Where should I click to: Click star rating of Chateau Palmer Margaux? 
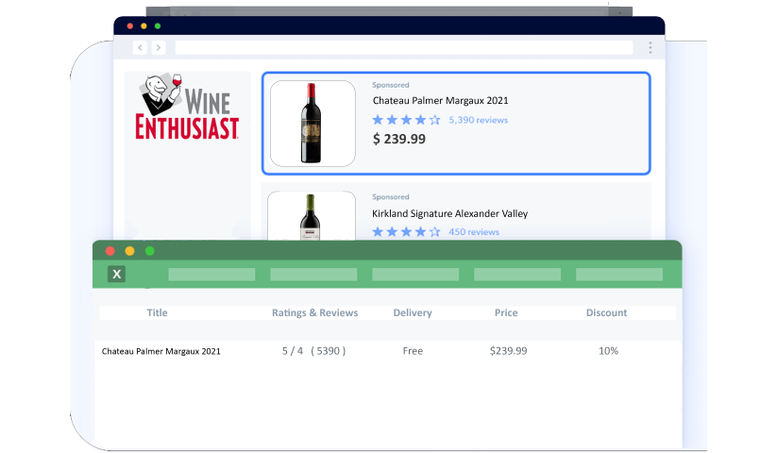click(406, 120)
